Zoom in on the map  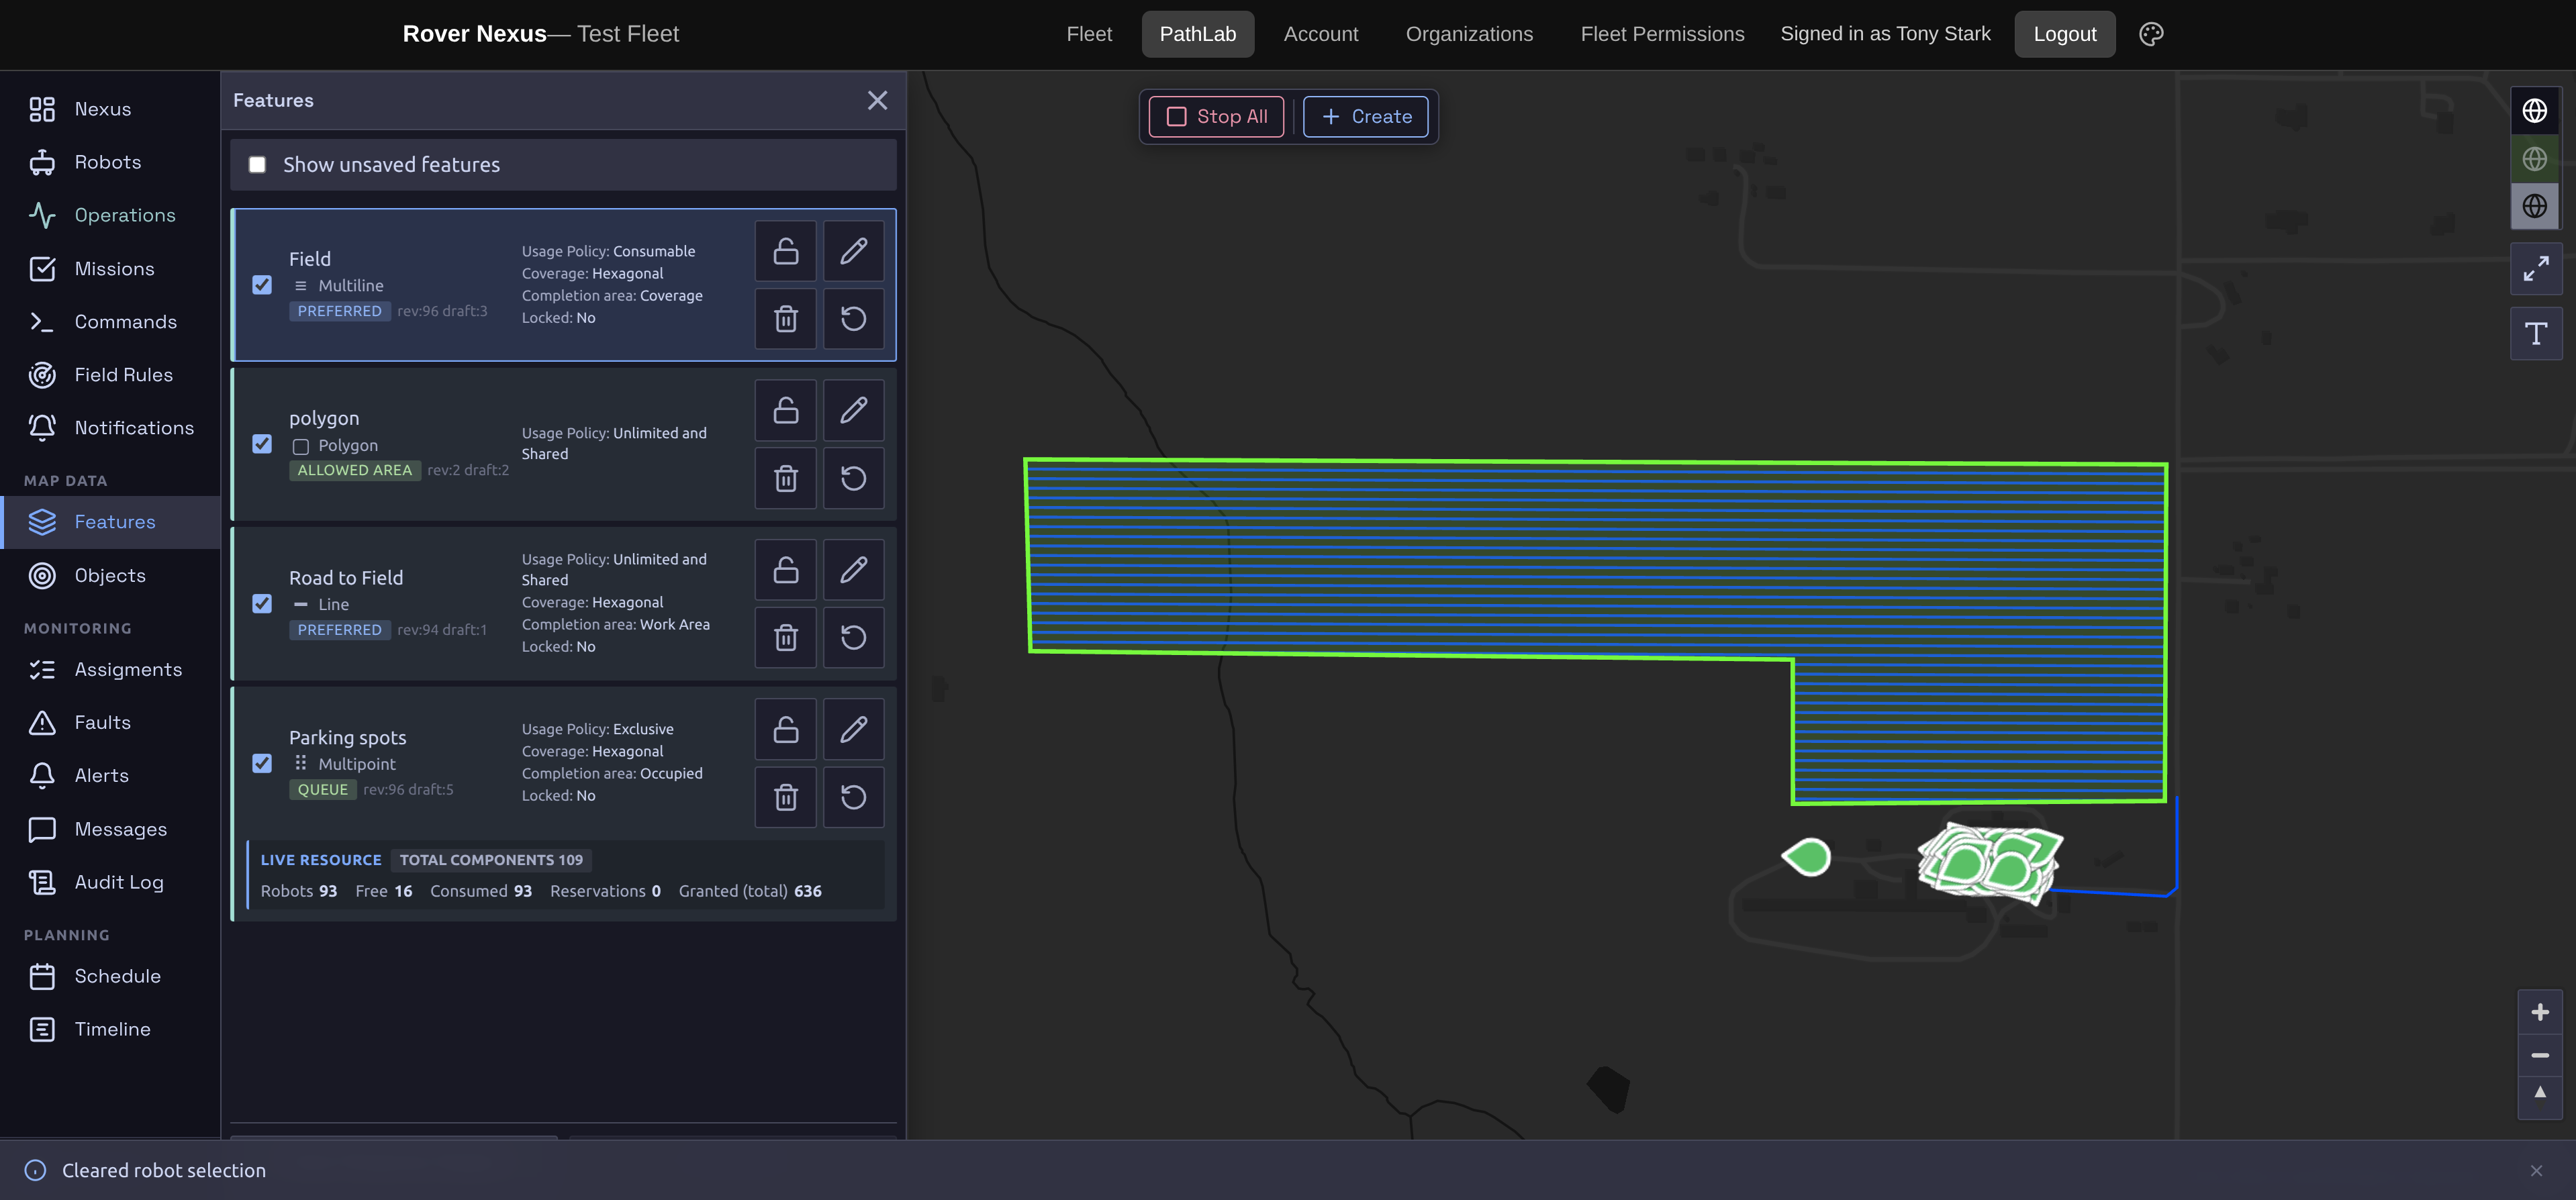click(2540, 1013)
